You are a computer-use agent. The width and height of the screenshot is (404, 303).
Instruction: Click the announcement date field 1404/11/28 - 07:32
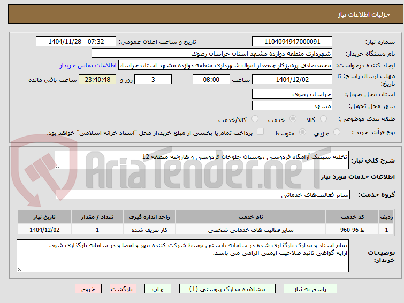point(76,42)
